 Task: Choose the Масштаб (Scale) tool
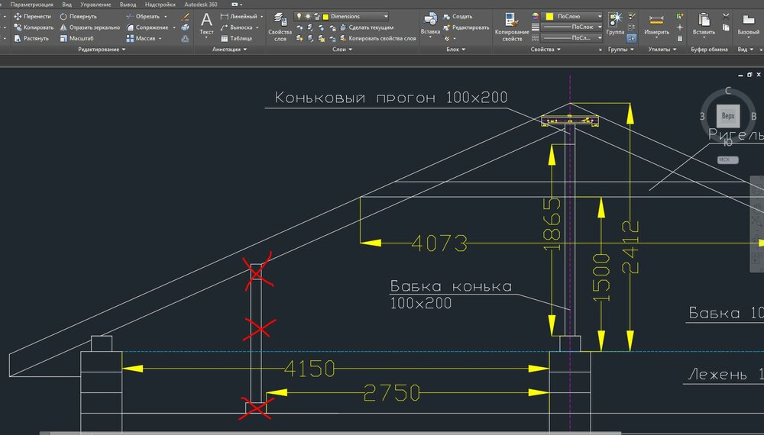coord(78,38)
